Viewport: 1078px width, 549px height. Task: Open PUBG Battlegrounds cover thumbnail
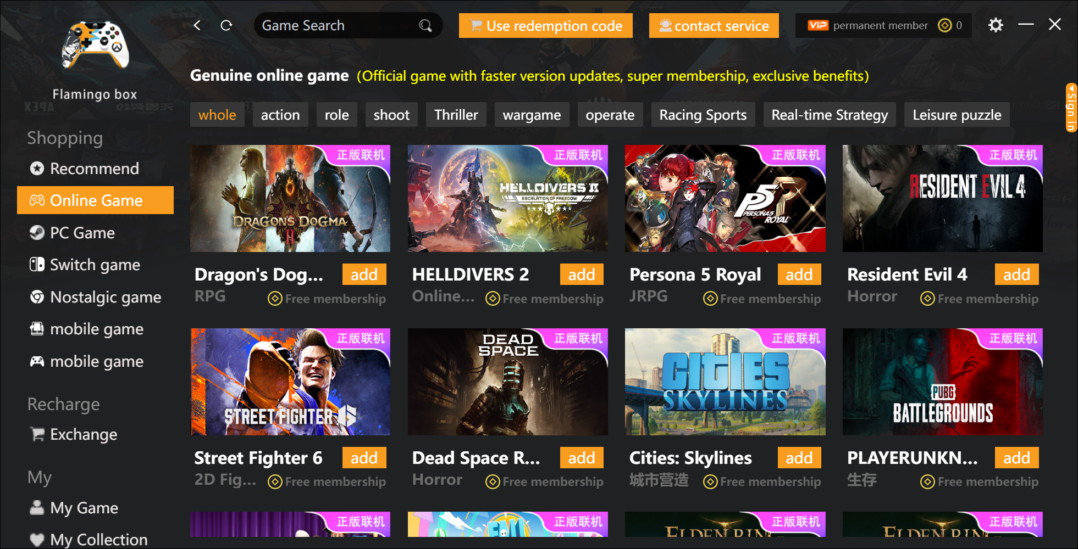point(943,382)
